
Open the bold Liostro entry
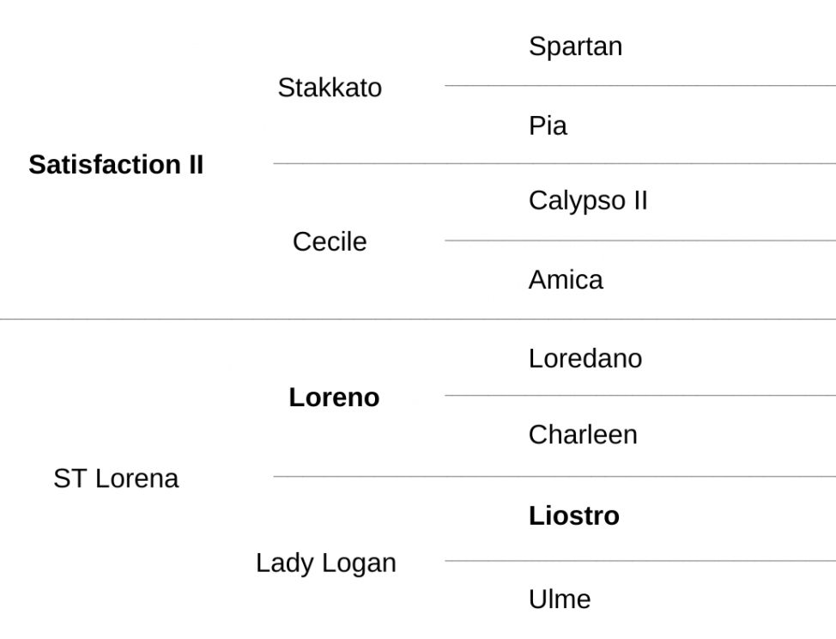pos(573,516)
